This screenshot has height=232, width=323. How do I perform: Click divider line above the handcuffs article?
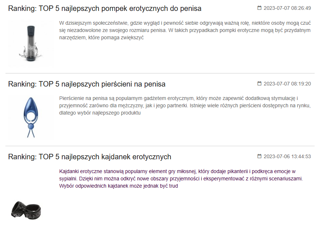pyautogui.click(x=160, y=146)
